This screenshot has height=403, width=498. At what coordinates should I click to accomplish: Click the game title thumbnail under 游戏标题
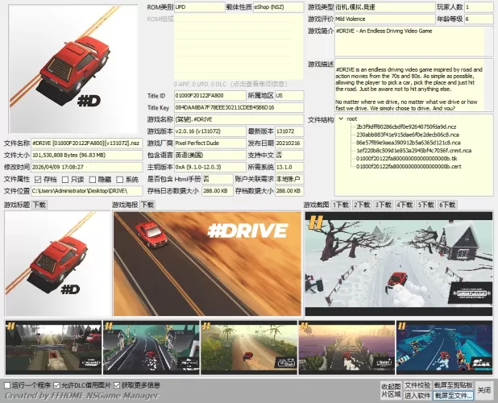click(57, 264)
